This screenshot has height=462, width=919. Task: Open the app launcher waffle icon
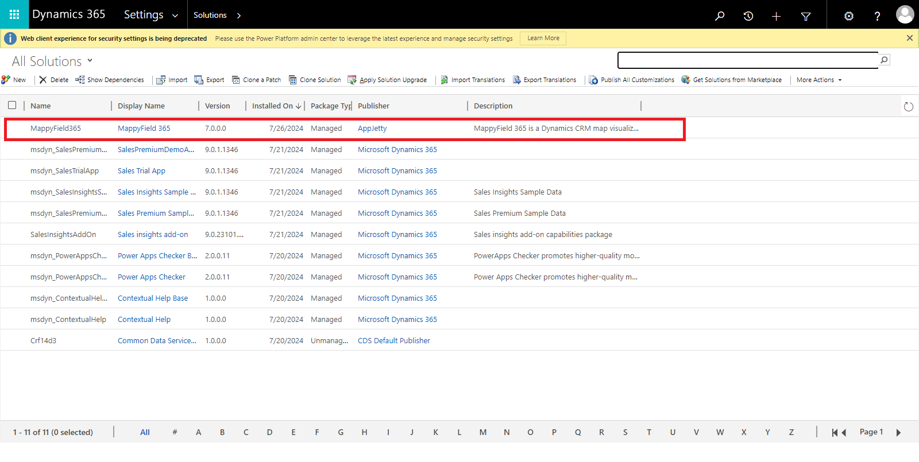pos(14,14)
